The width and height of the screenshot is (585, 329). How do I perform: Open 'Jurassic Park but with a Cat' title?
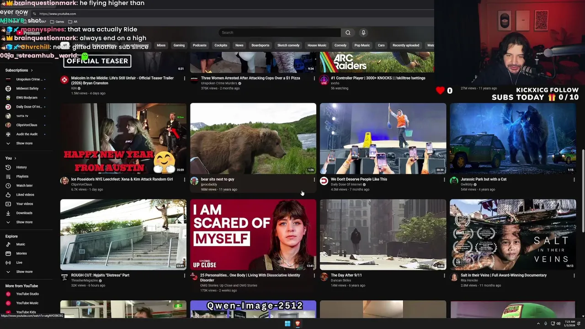484,180
